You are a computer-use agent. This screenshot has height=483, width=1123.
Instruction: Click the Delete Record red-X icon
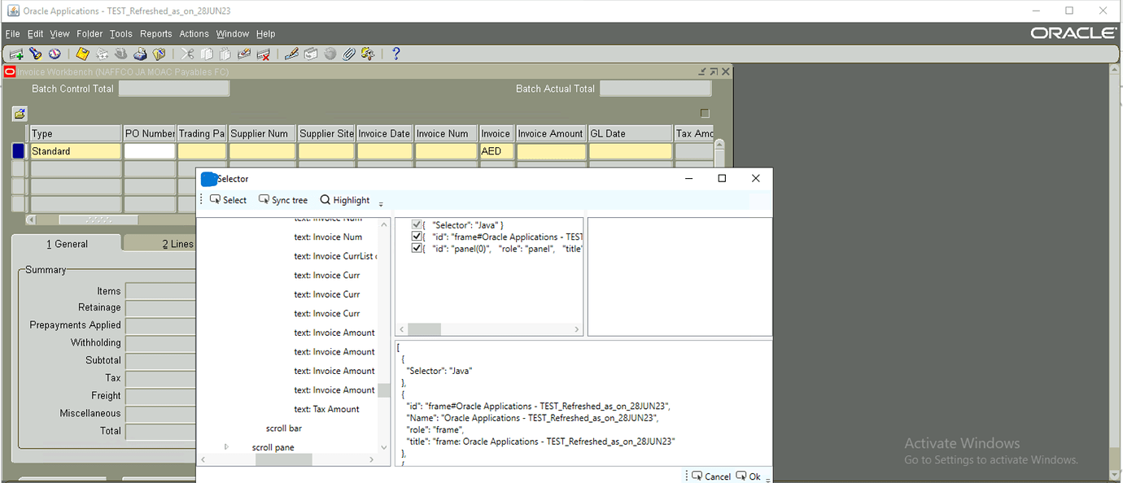coord(263,54)
